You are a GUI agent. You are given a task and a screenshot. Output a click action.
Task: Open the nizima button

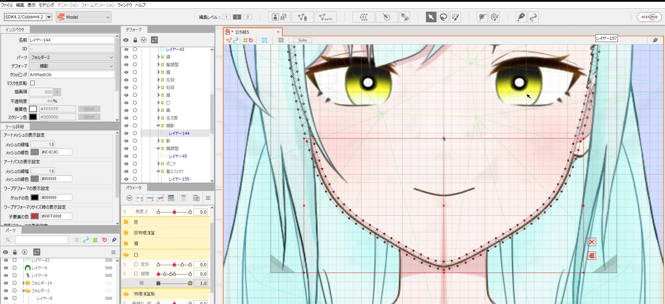pos(649,17)
